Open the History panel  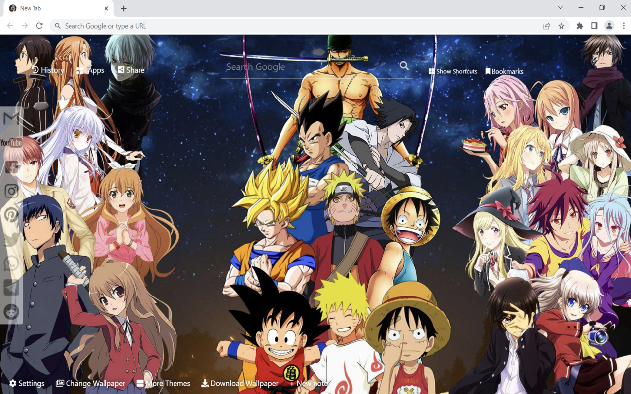(48, 70)
